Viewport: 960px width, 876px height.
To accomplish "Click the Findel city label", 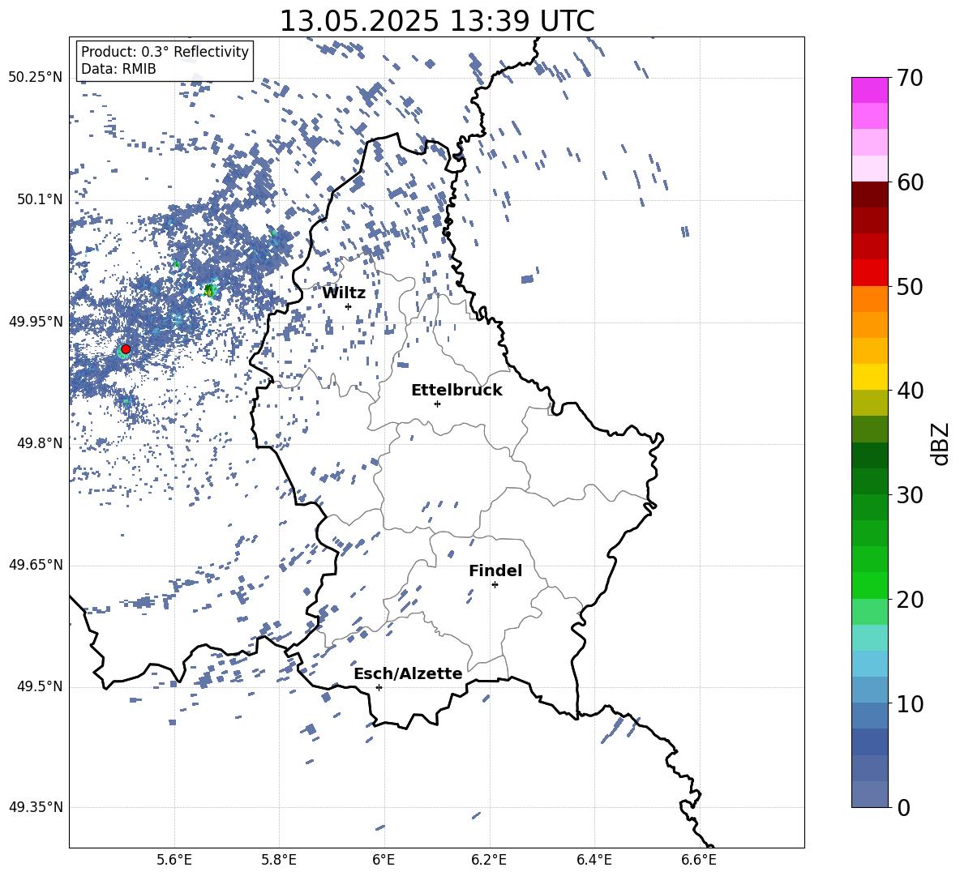I will 495,570.
